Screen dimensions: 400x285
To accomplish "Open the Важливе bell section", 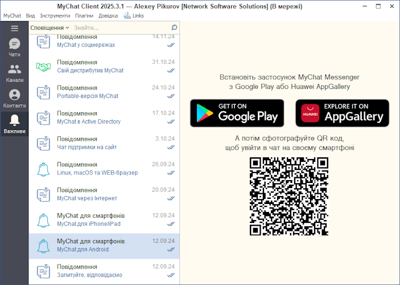I will tap(15, 124).
